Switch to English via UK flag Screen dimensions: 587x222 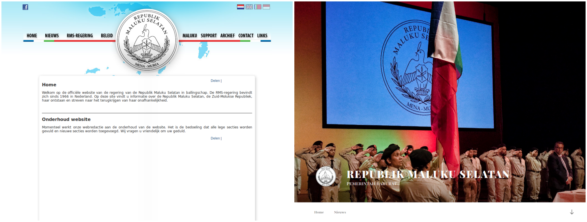(249, 7)
